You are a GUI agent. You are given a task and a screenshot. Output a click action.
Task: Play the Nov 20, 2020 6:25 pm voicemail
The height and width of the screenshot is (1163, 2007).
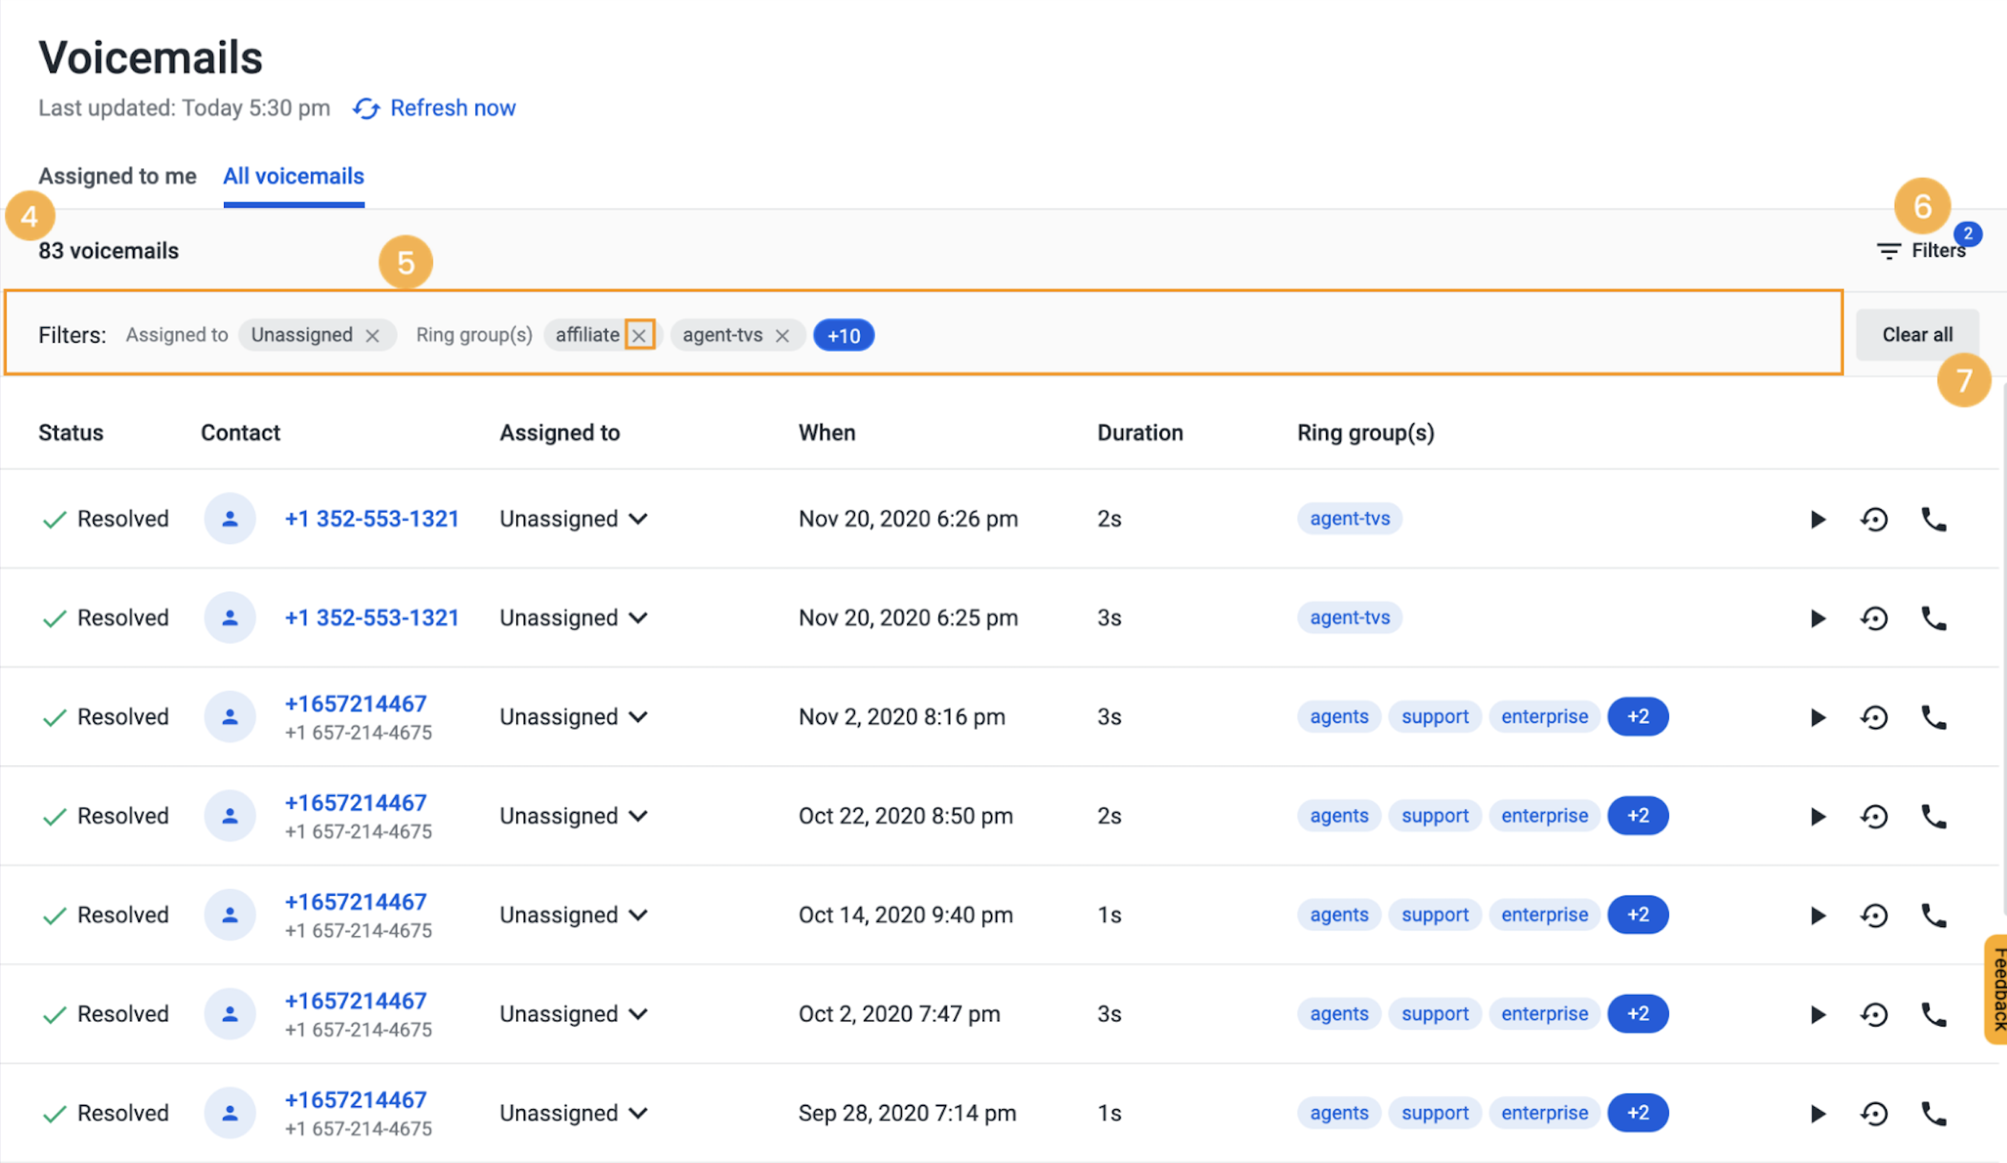coord(1817,619)
